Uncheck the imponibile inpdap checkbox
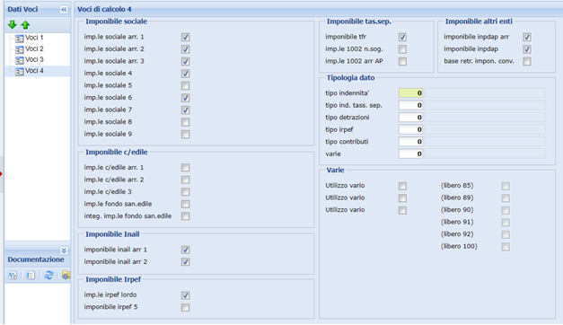563x325 pixels. point(527,49)
